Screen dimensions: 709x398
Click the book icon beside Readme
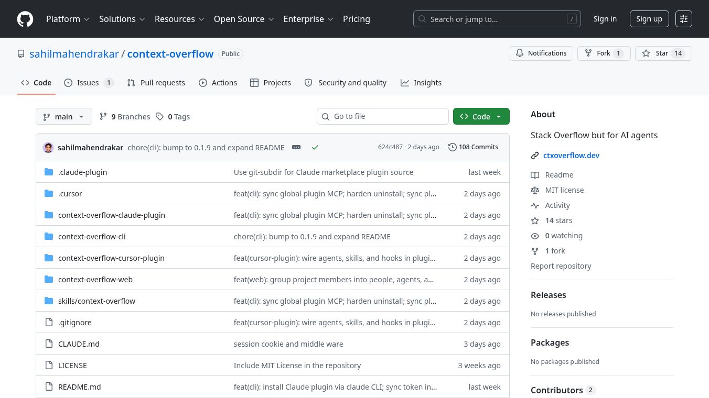coord(535,175)
